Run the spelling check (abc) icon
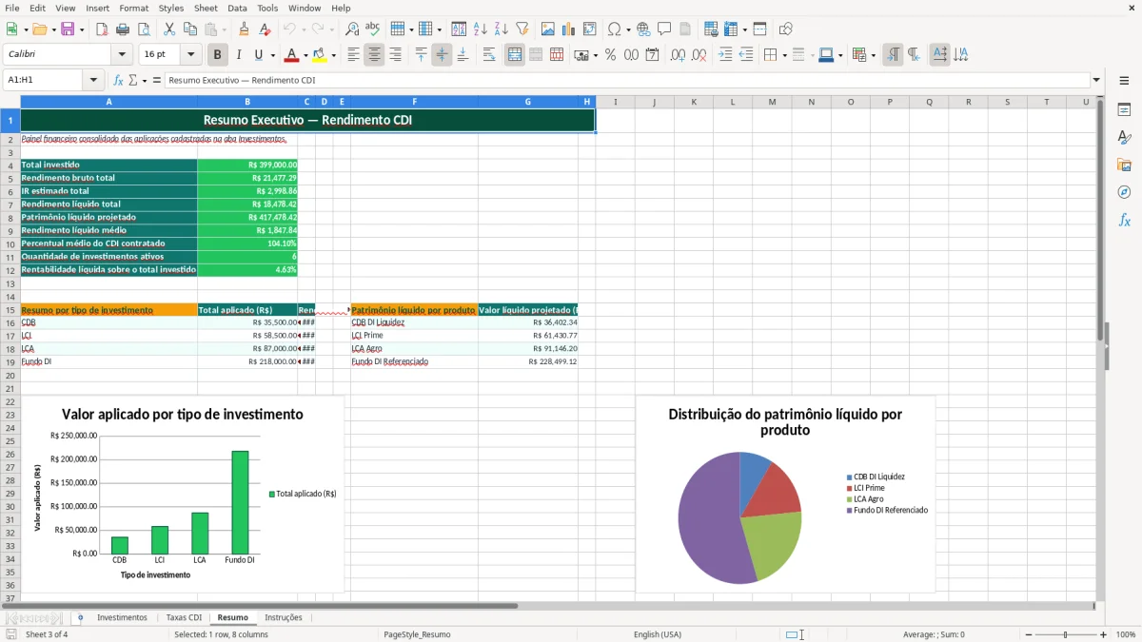This screenshot has width=1142, height=642. 373,29
